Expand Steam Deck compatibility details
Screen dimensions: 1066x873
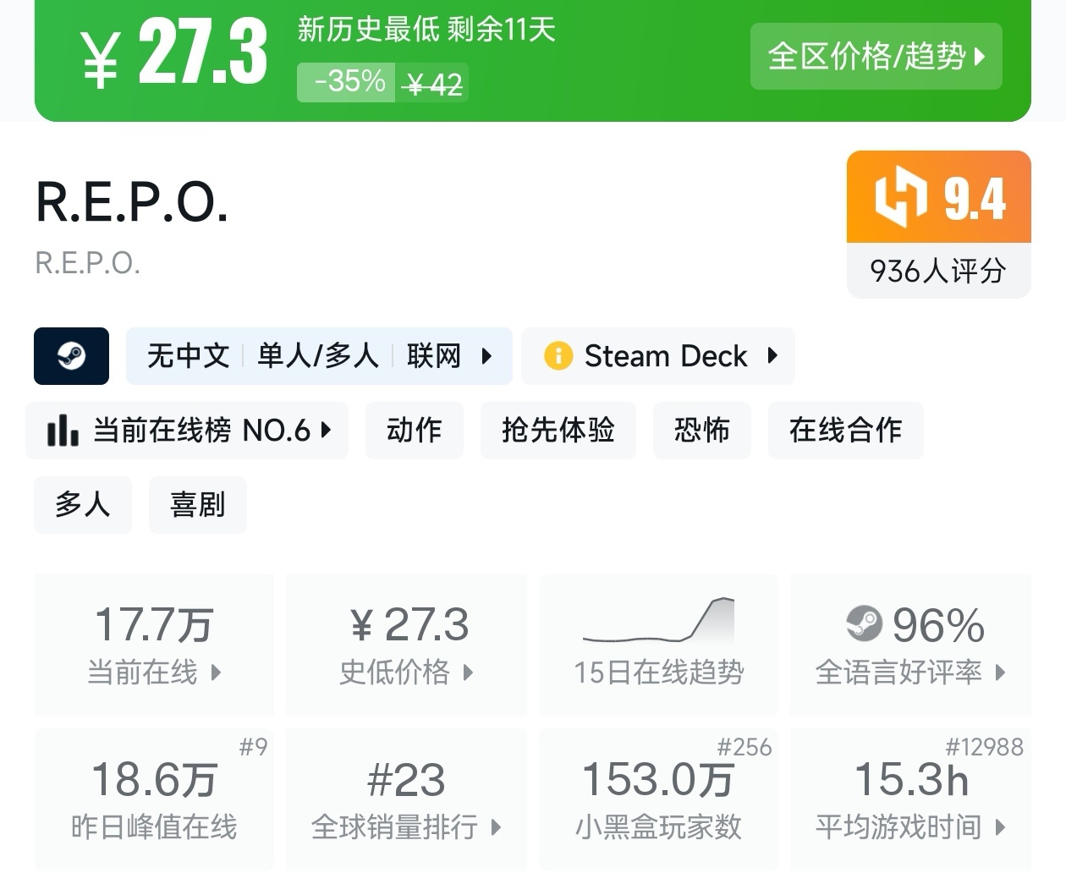click(x=772, y=356)
